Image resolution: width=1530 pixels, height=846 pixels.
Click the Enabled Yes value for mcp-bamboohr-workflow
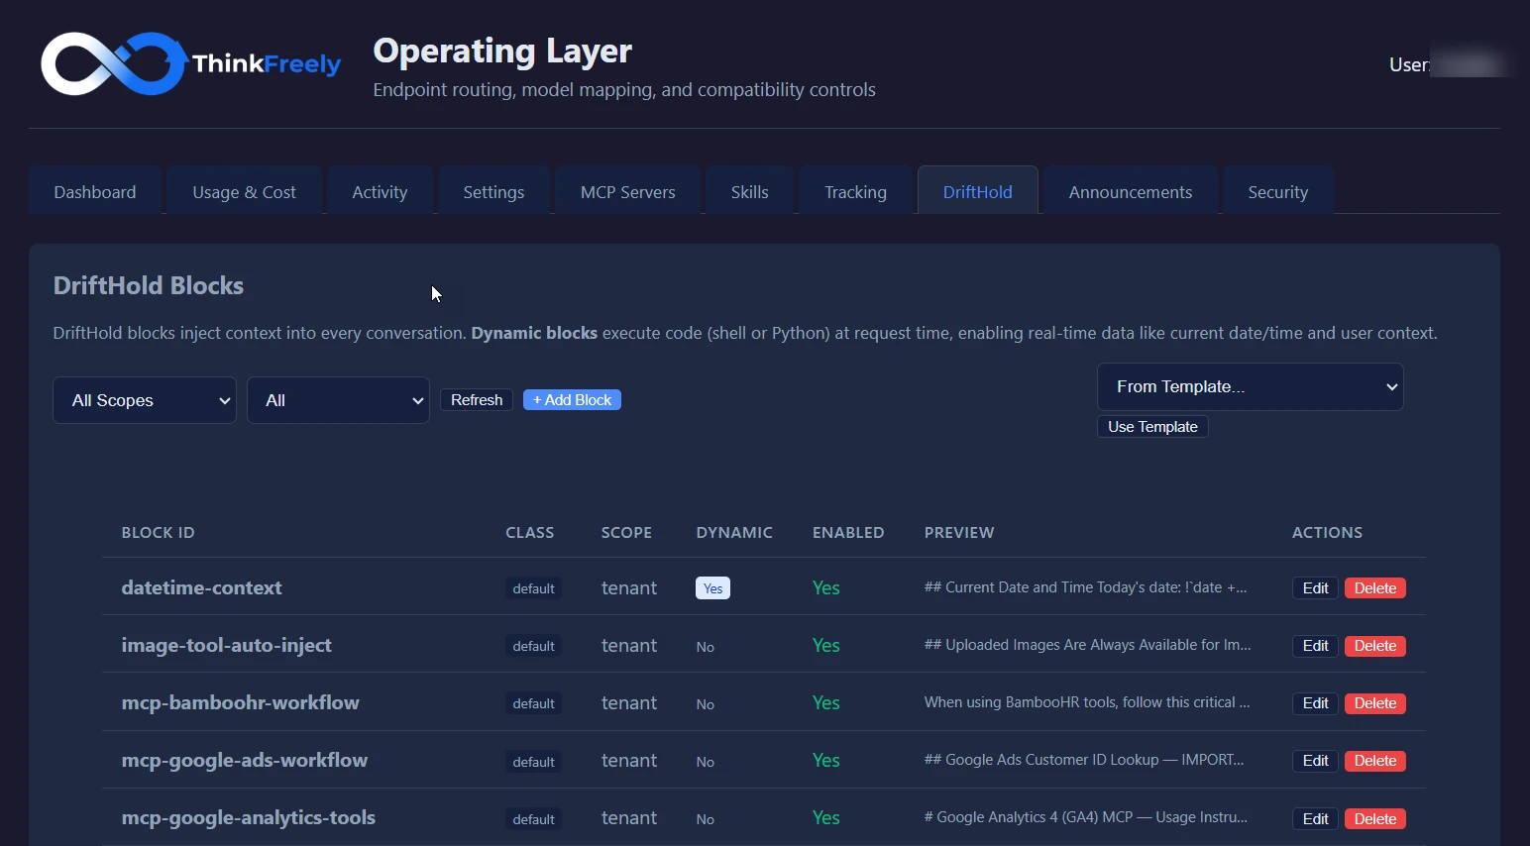825,702
